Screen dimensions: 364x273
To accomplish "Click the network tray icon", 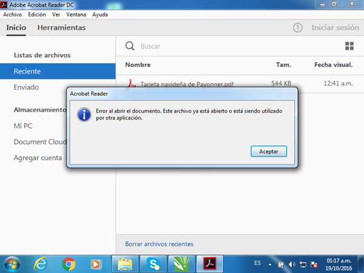I will click(303, 265).
